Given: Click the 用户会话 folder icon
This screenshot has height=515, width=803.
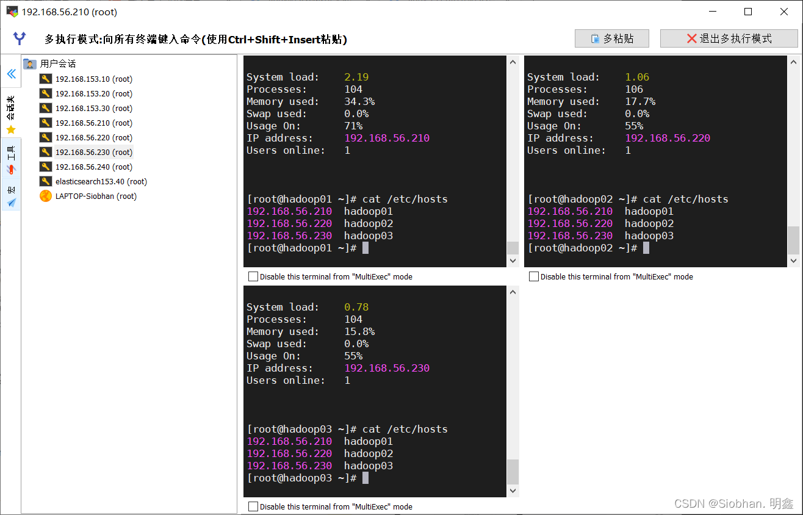Looking at the screenshot, I should coord(30,63).
